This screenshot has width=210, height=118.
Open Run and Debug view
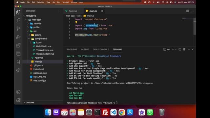(x=18, y=37)
